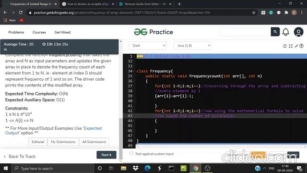Open the Chrome extensions puzzle icon
The image size is (307, 173).
pyautogui.click(x=286, y=12)
